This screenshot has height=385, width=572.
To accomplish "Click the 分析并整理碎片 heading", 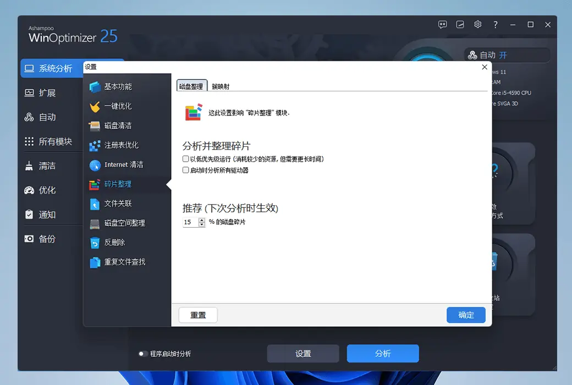I will [x=216, y=146].
